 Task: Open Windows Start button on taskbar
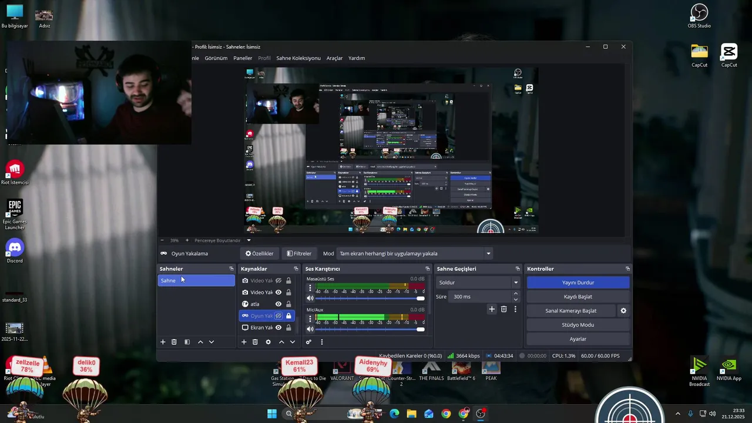pos(272,414)
